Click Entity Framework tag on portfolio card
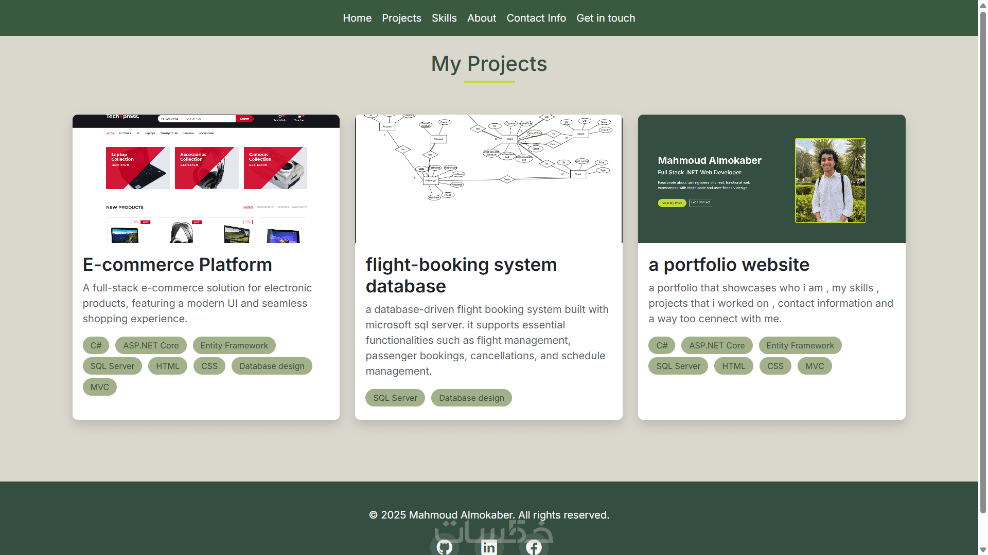This screenshot has width=988, height=555. pyautogui.click(x=800, y=345)
